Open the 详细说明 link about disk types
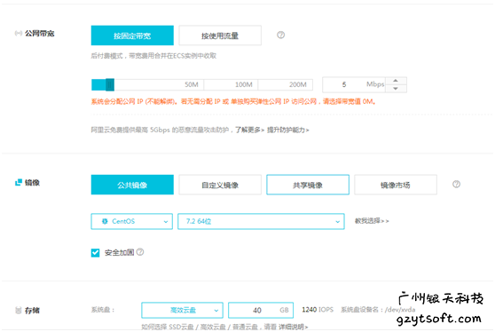495x332 pixels. click(294, 327)
